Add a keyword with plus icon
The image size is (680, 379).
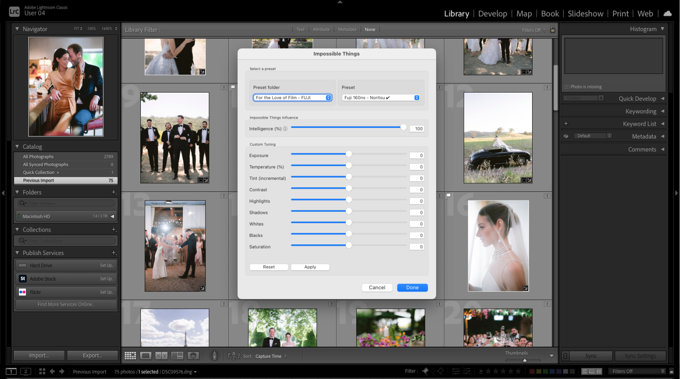tap(566, 124)
